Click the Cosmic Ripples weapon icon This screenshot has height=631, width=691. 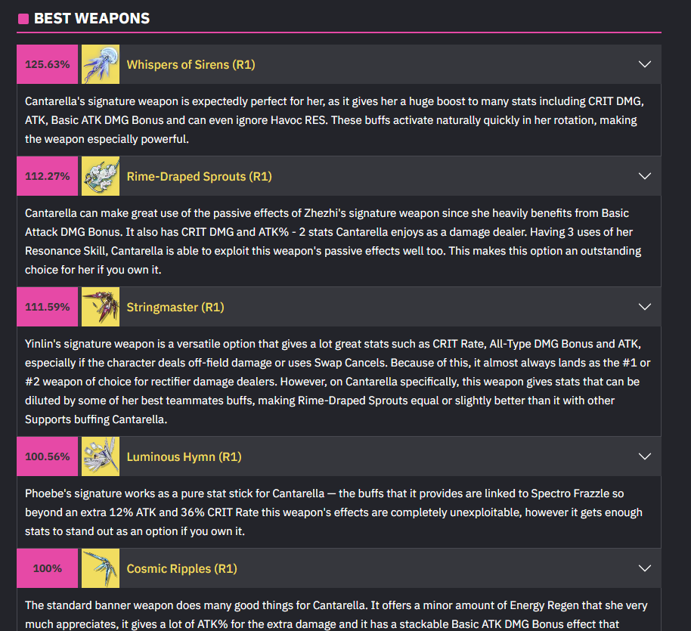(101, 568)
